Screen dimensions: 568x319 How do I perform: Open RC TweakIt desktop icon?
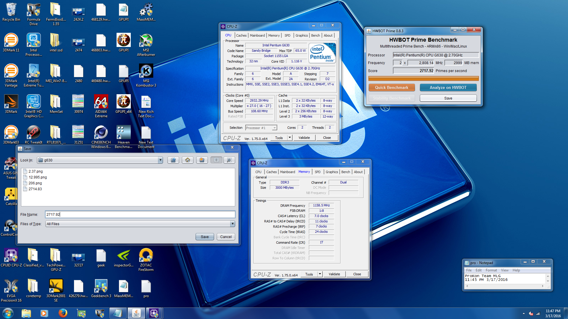34,135
